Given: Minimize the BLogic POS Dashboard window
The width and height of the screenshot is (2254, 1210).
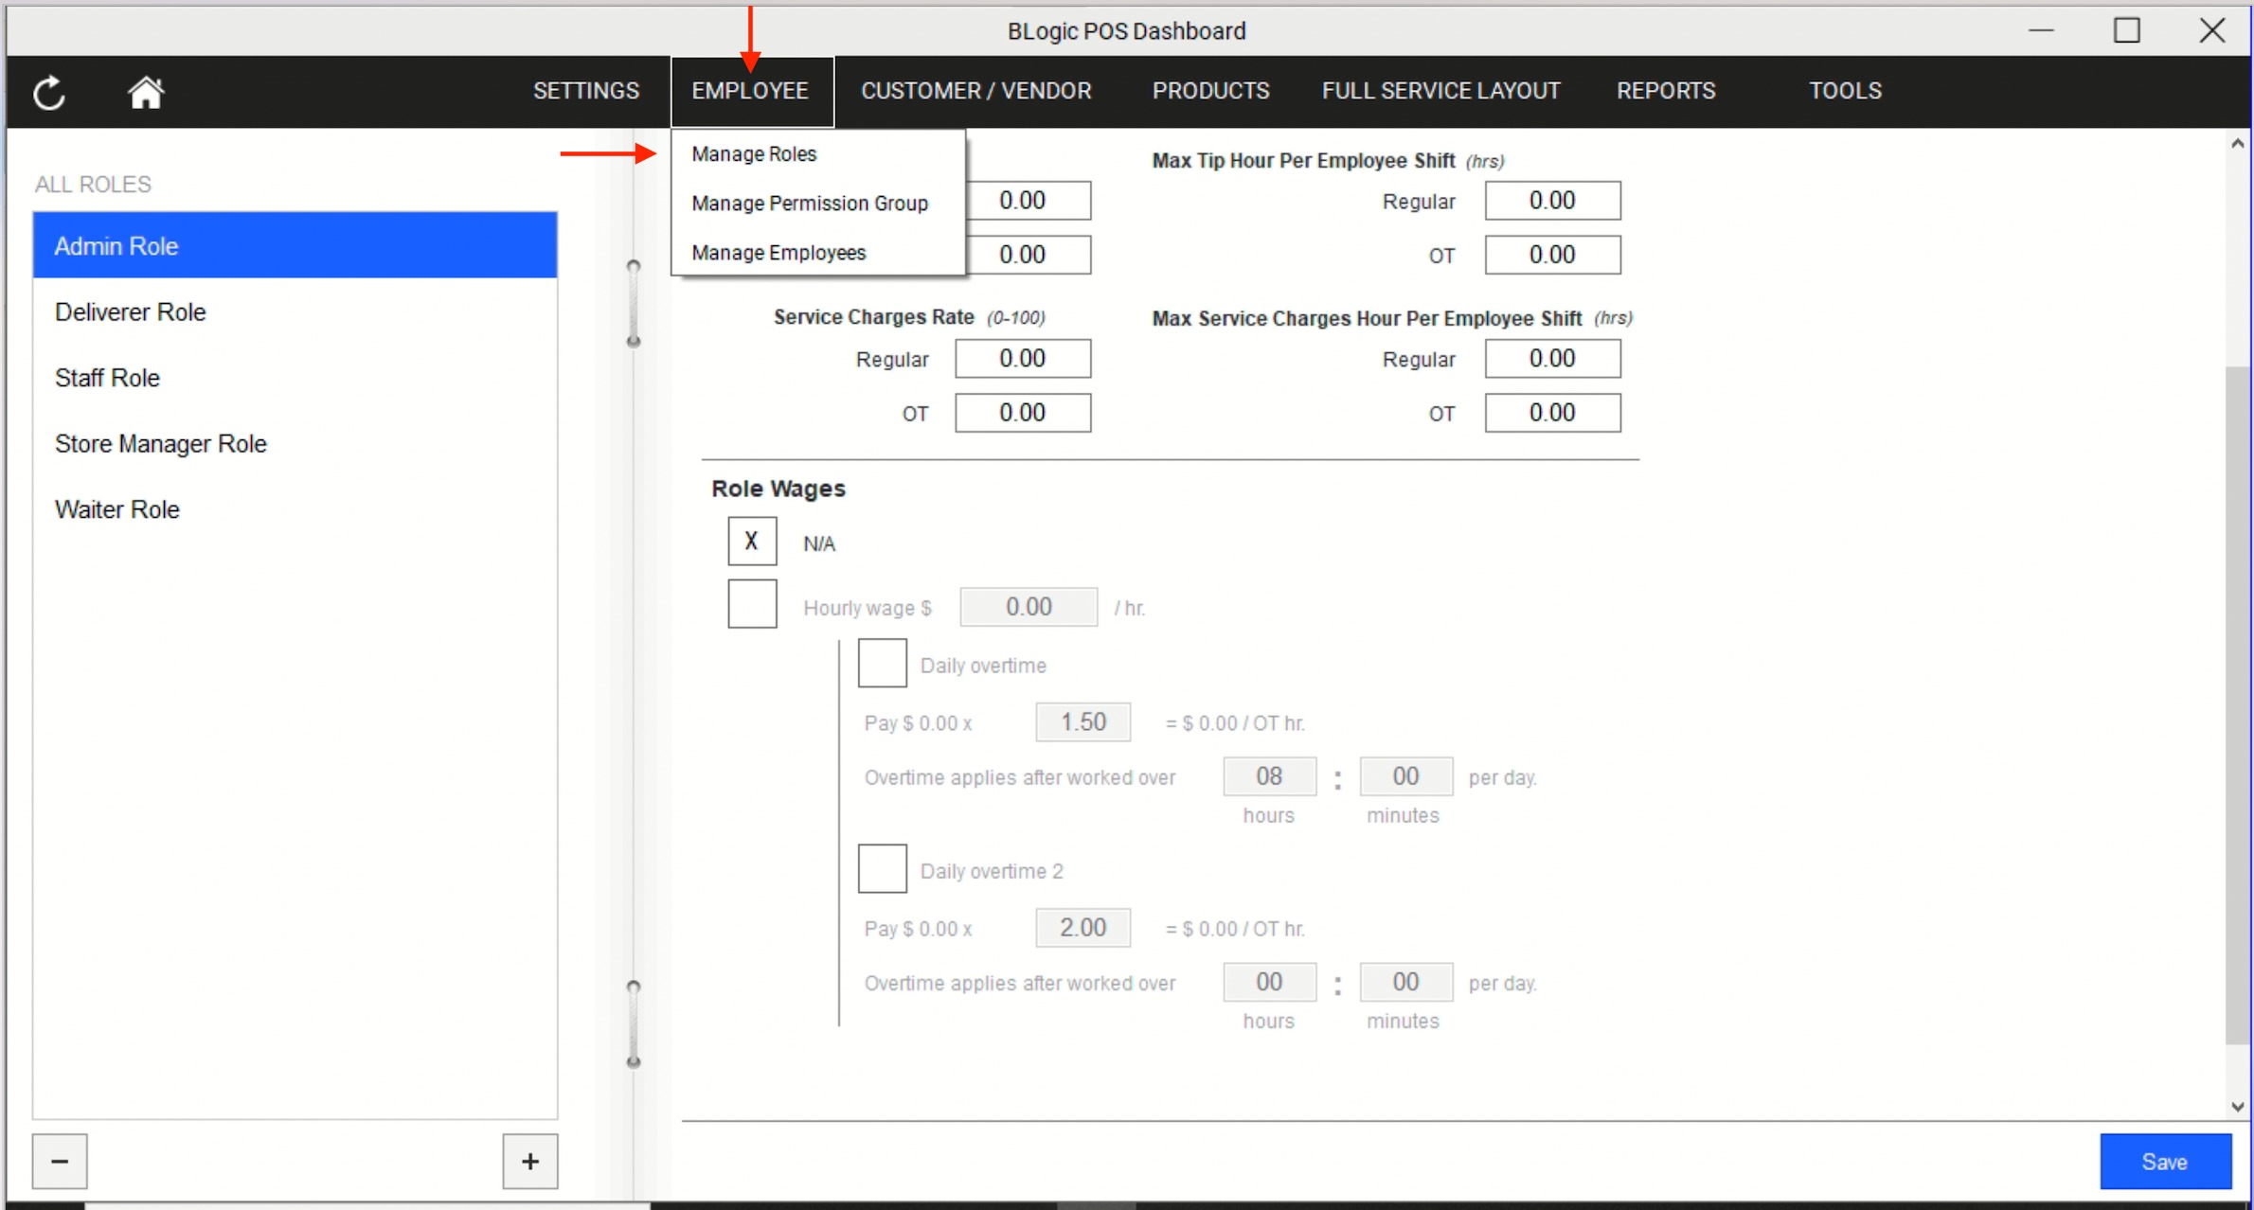Looking at the screenshot, I should [2041, 30].
